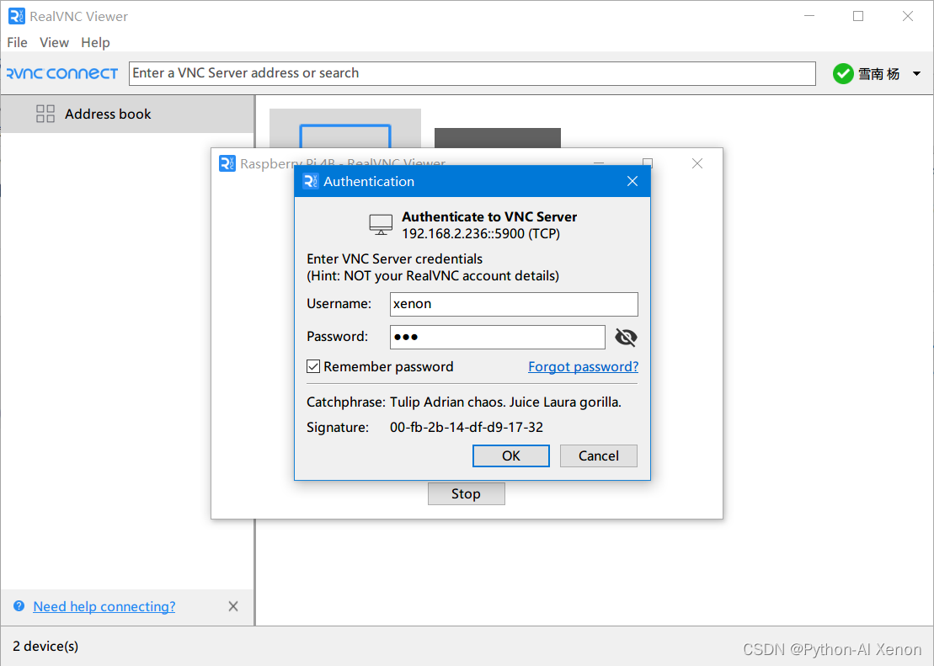Click the RealVNC Viewer main window icon
The image size is (934, 666).
click(17, 16)
